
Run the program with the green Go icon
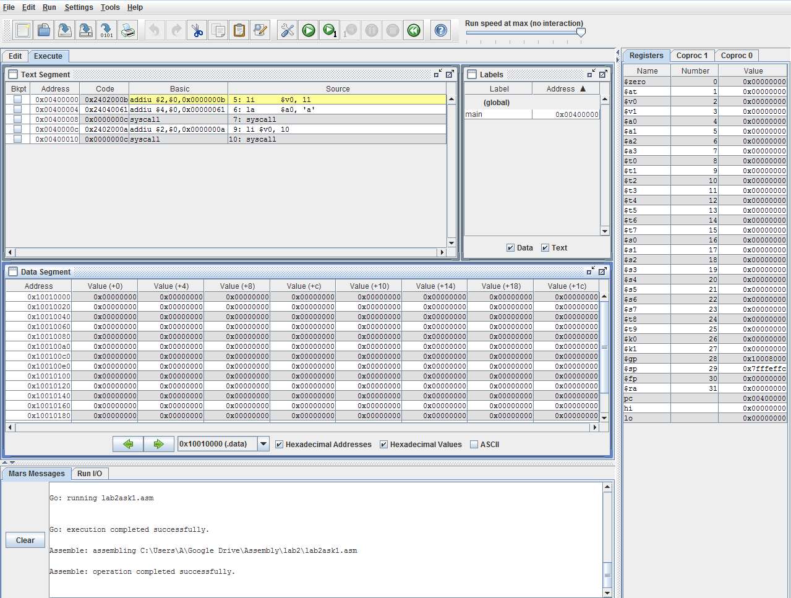[309, 30]
